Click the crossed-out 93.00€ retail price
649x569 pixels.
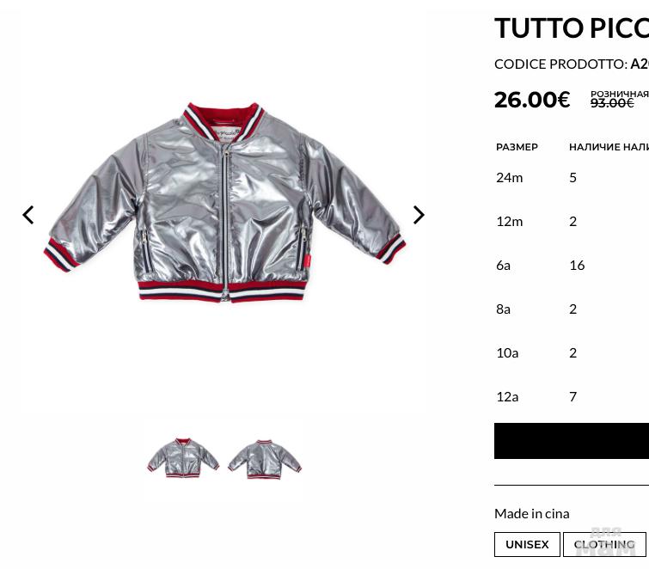(x=612, y=103)
